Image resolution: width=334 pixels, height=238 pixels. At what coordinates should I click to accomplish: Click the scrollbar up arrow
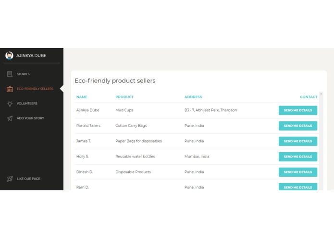(x=321, y=94)
